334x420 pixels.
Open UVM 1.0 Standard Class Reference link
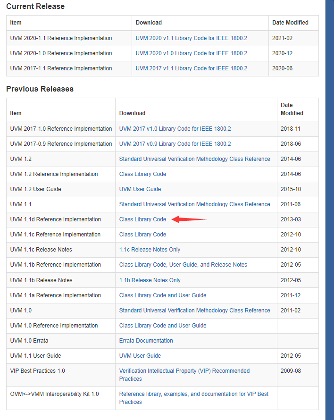coord(194,310)
